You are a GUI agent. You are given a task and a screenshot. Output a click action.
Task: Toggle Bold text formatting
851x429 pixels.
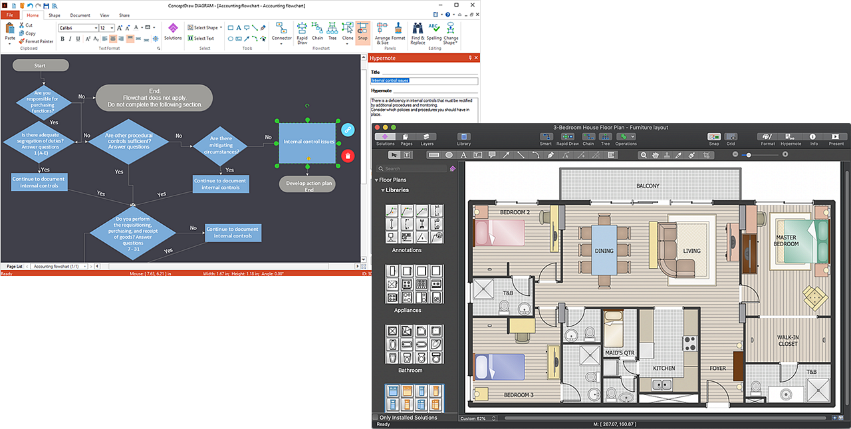tap(62, 39)
